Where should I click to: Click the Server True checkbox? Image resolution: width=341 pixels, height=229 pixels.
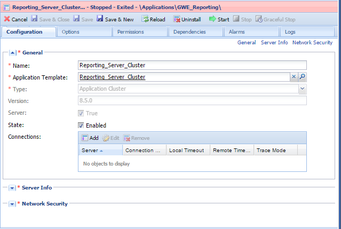[81, 113]
